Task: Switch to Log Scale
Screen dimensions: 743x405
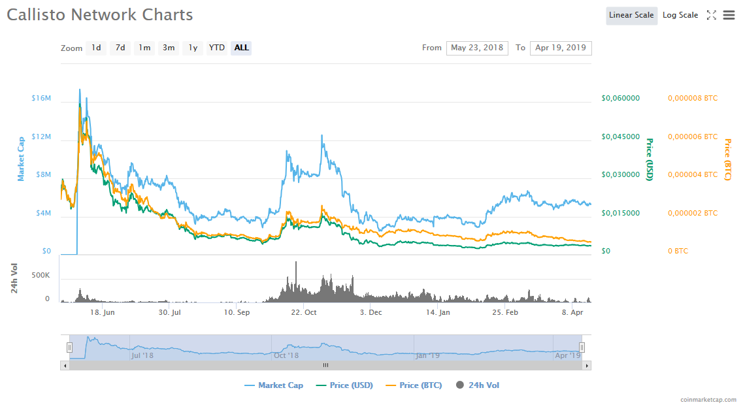Action: pyautogui.click(x=680, y=15)
